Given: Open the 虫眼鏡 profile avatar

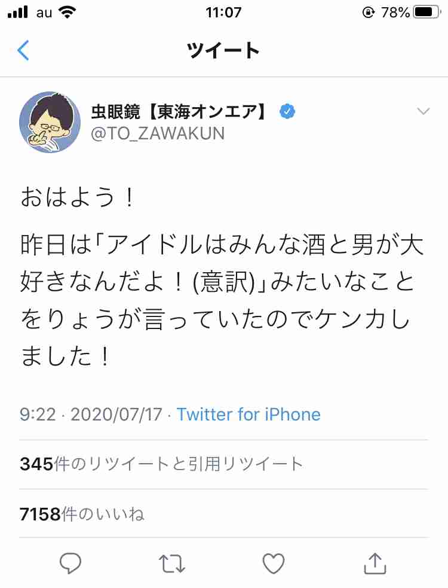Looking at the screenshot, I should (x=50, y=122).
